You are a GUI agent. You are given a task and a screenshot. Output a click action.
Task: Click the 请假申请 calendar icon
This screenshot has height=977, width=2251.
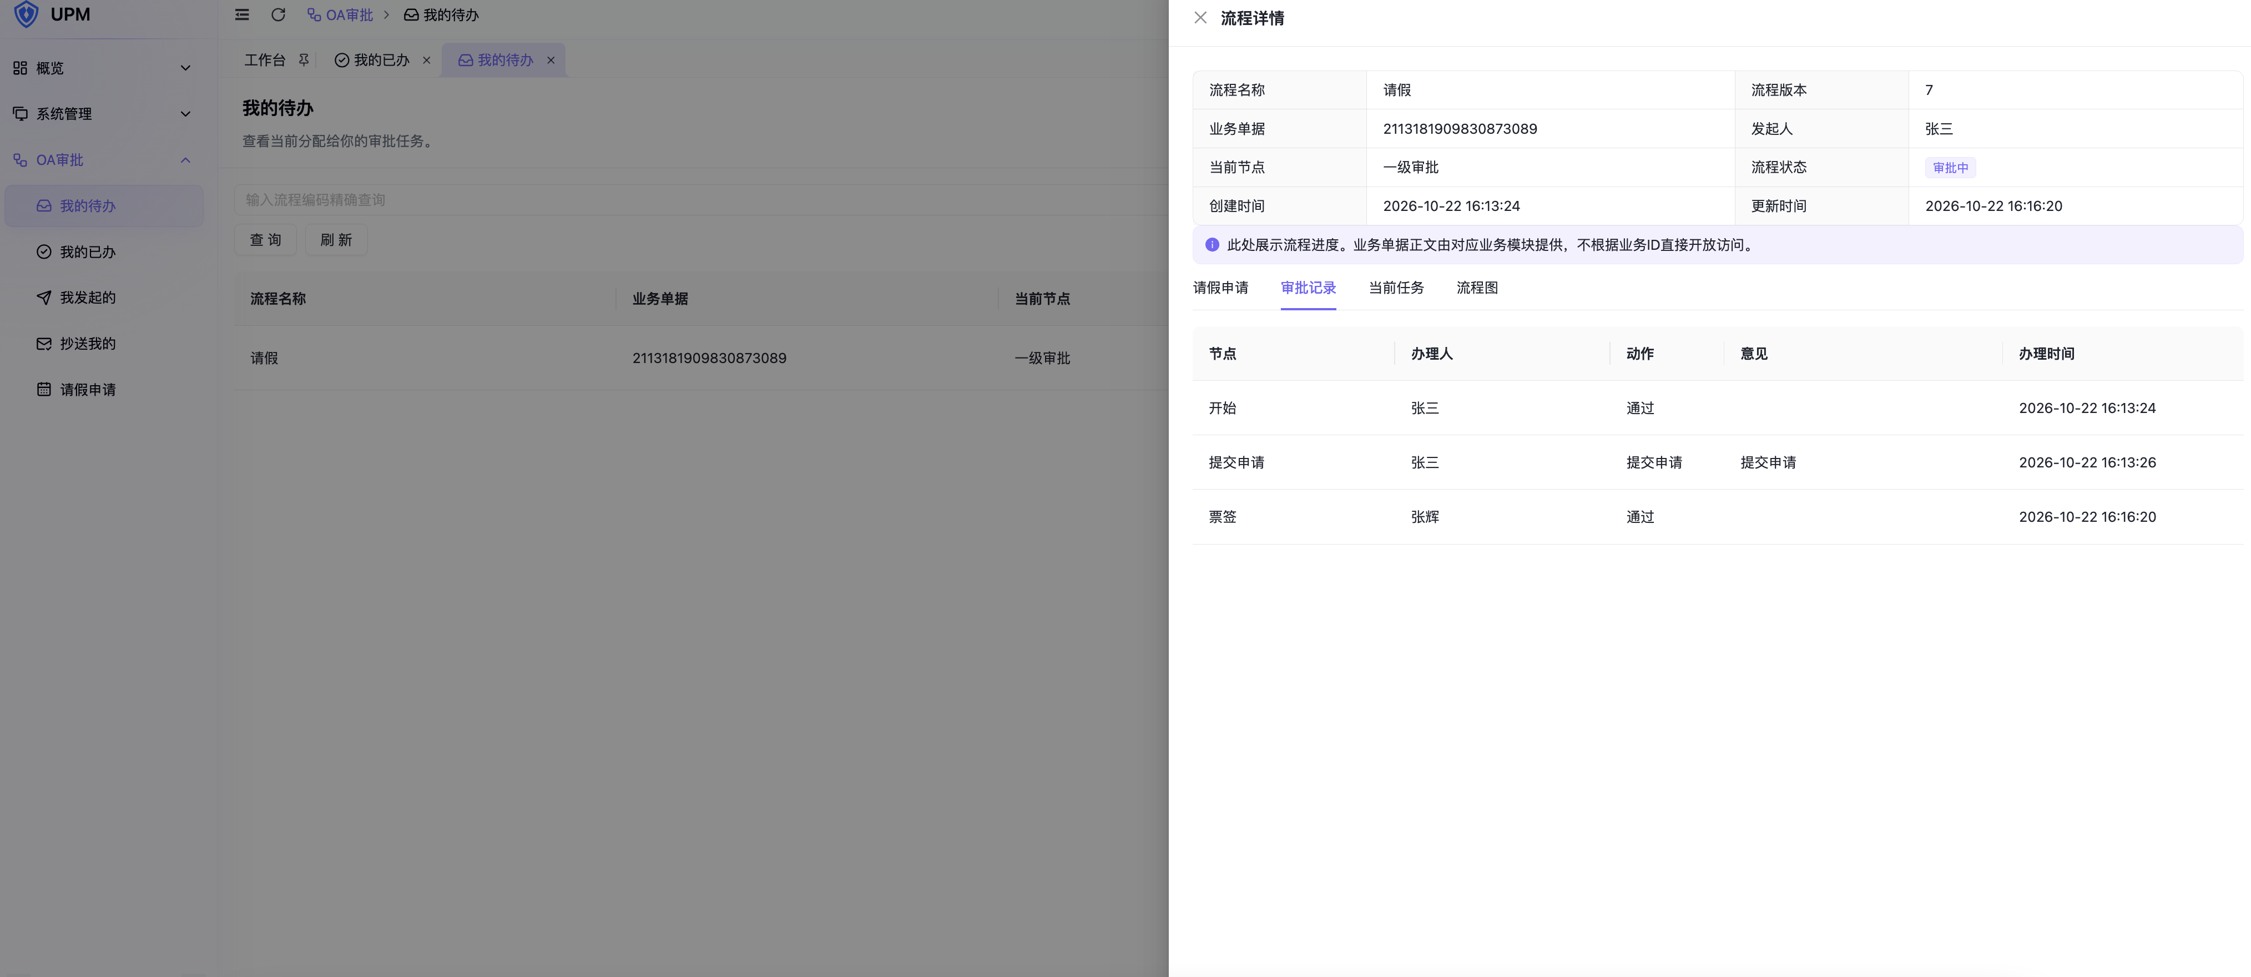(x=44, y=390)
